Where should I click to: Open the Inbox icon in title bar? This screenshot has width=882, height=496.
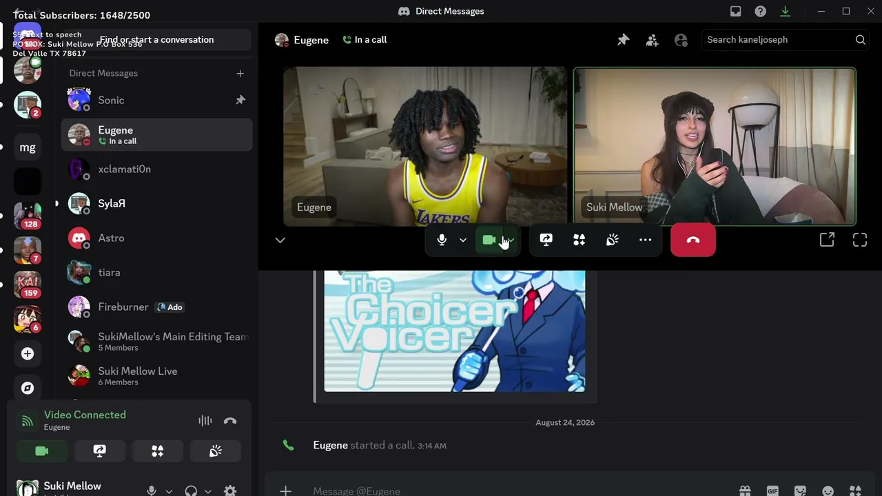click(x=736, y=11)
